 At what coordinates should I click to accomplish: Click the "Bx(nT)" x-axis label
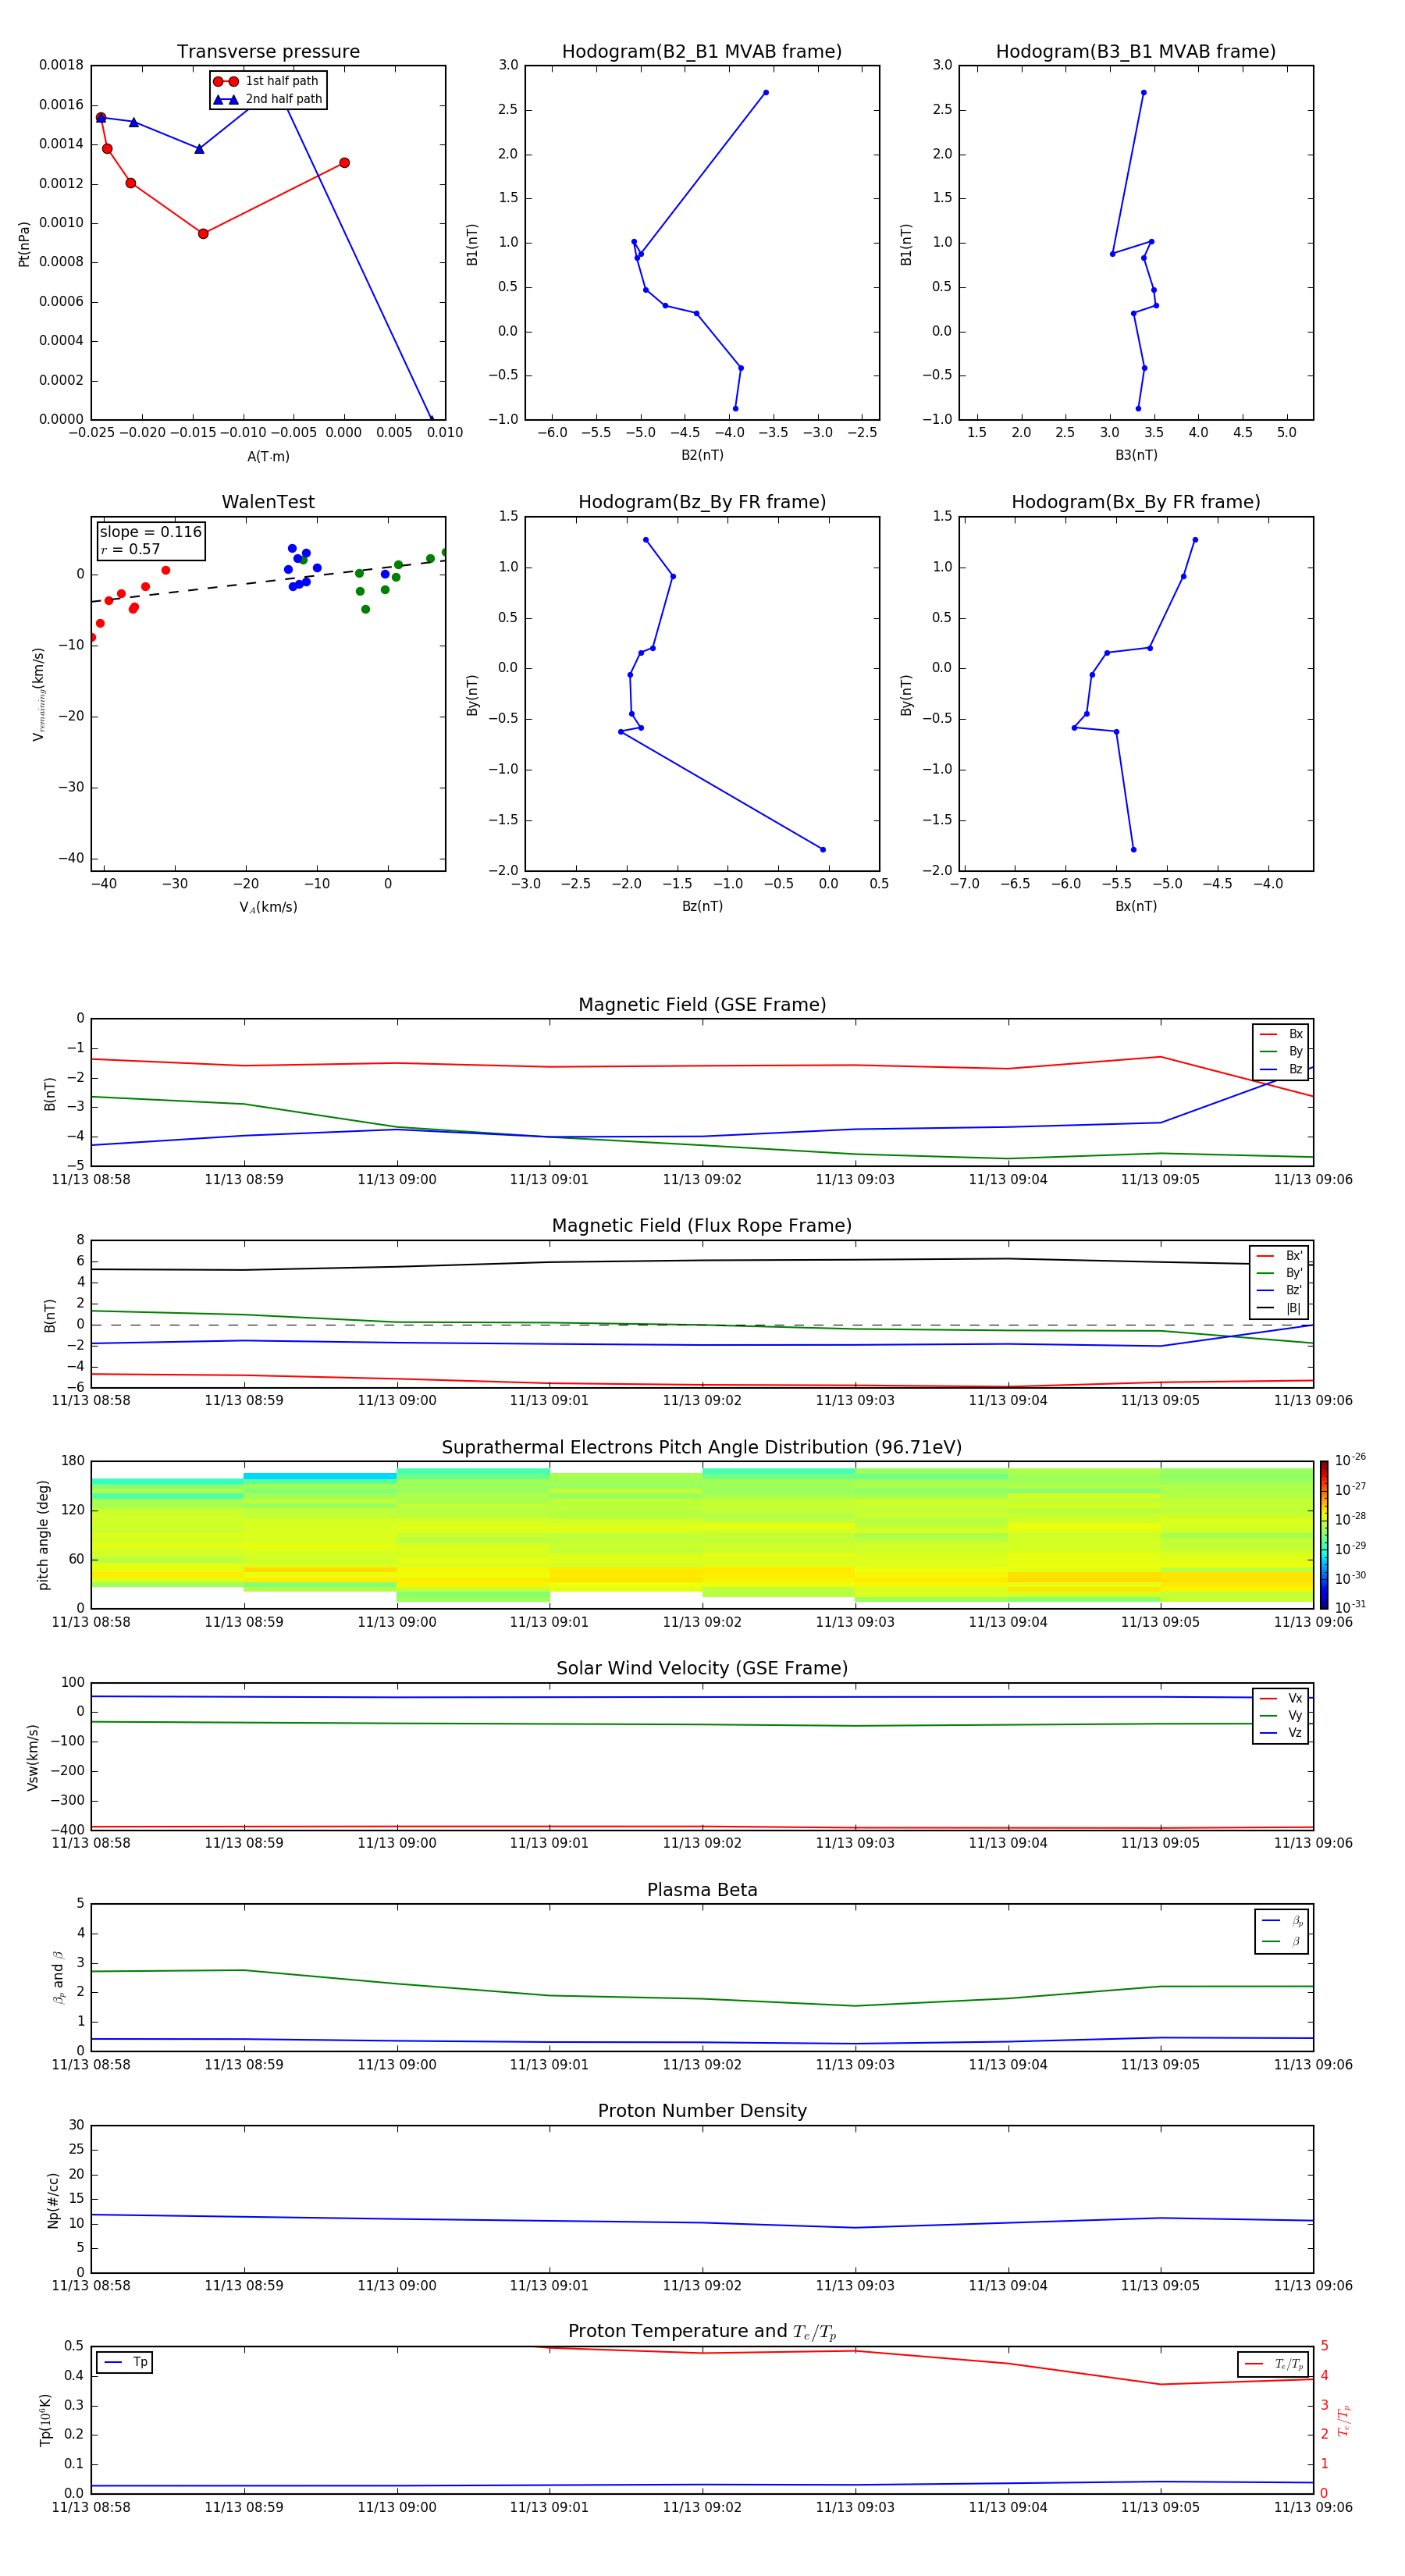point(1136,906)
